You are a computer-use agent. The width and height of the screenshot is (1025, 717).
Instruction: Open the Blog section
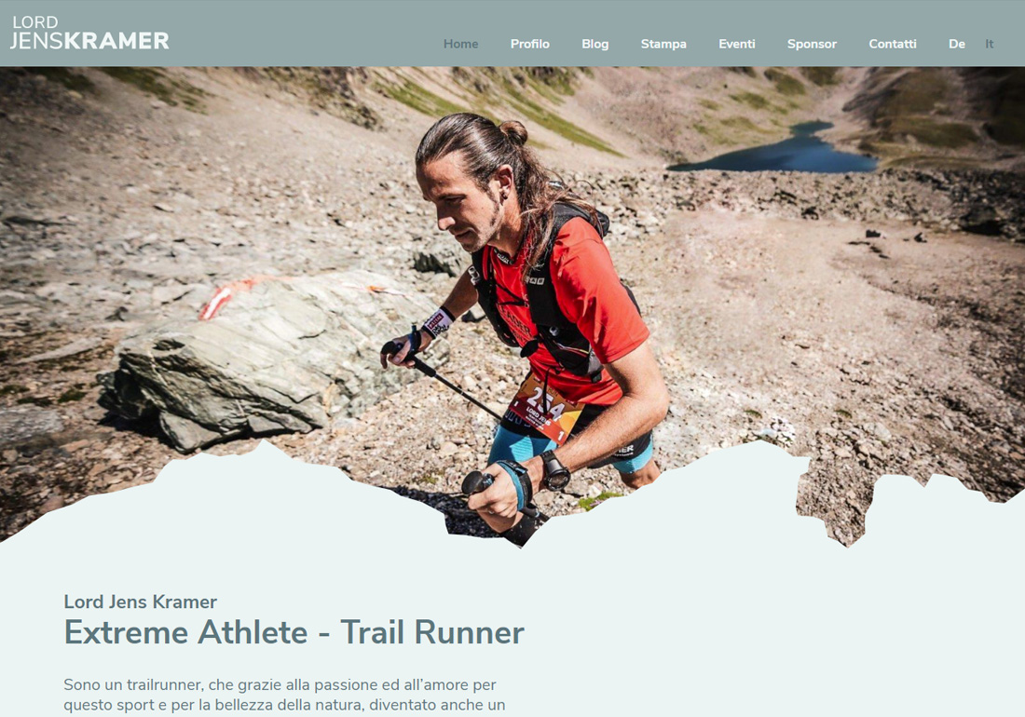click(x=594, y=44)
